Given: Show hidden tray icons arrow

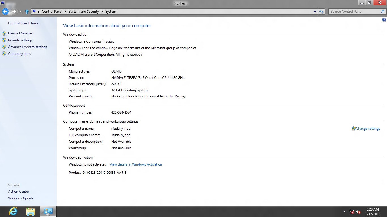Looking at the screenshot, I should pos(345,212).
